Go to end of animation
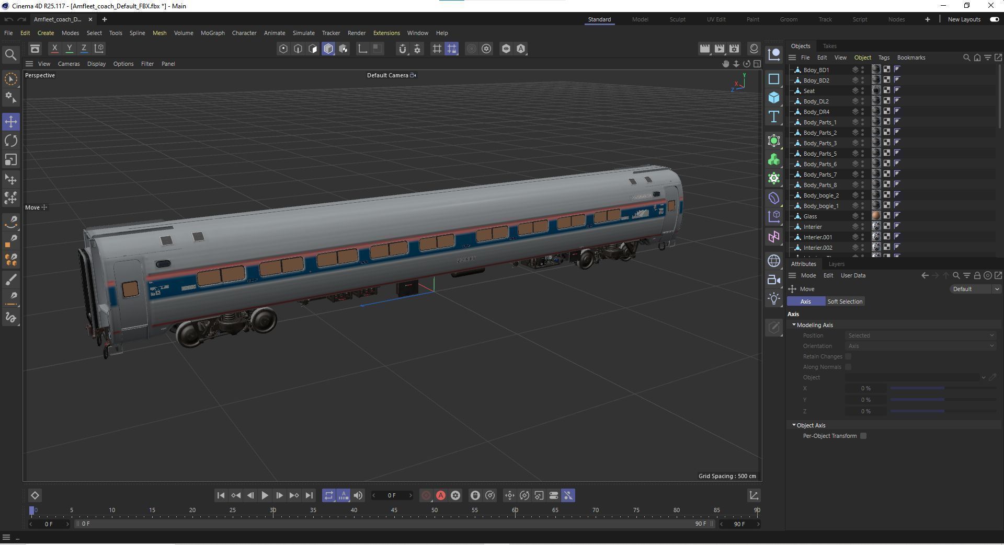Image resolution: width=1004 pixels, height=545 pixels. click(309, 495)
